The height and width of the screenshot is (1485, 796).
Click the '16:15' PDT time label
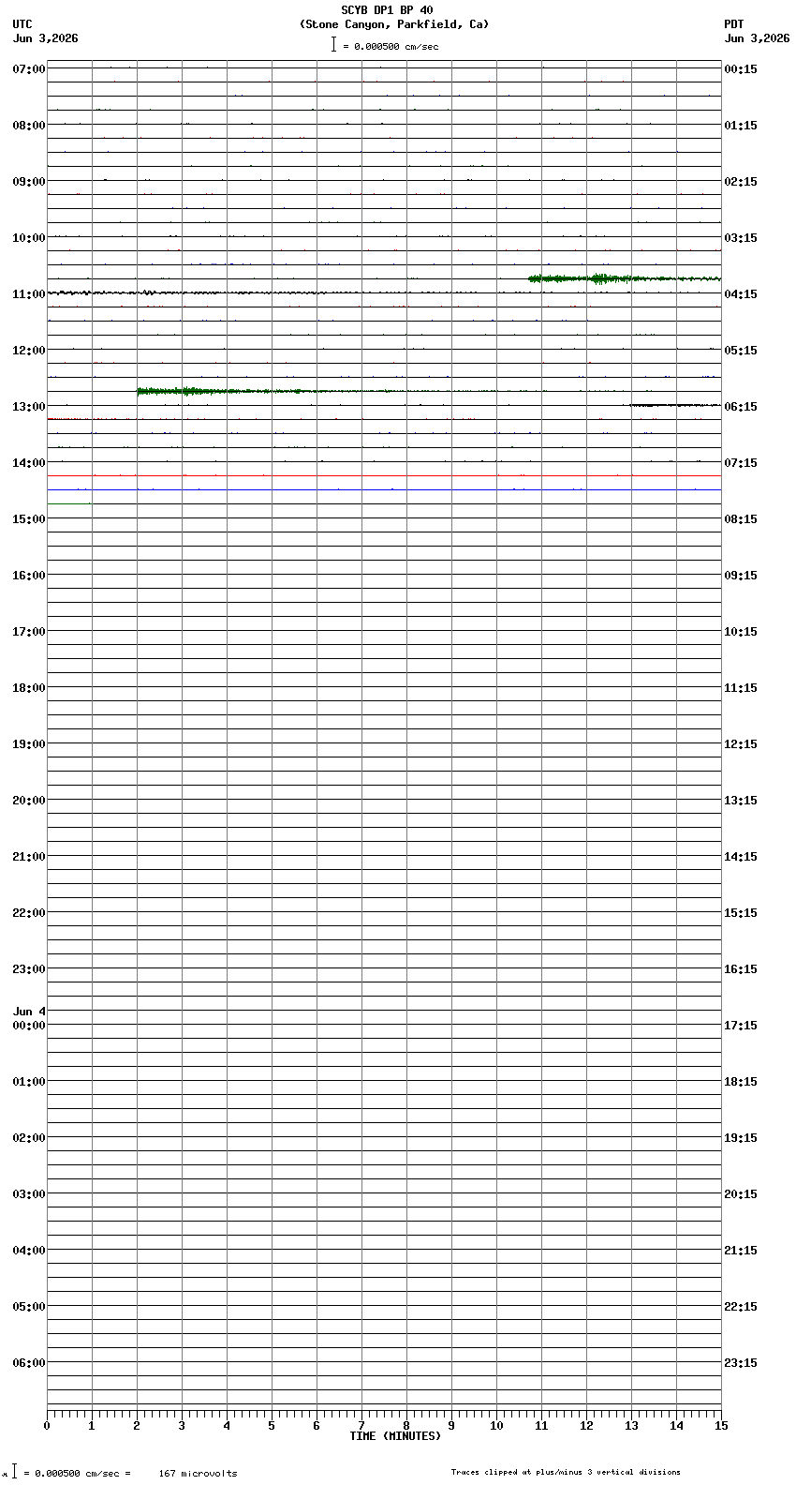[741, 969]
